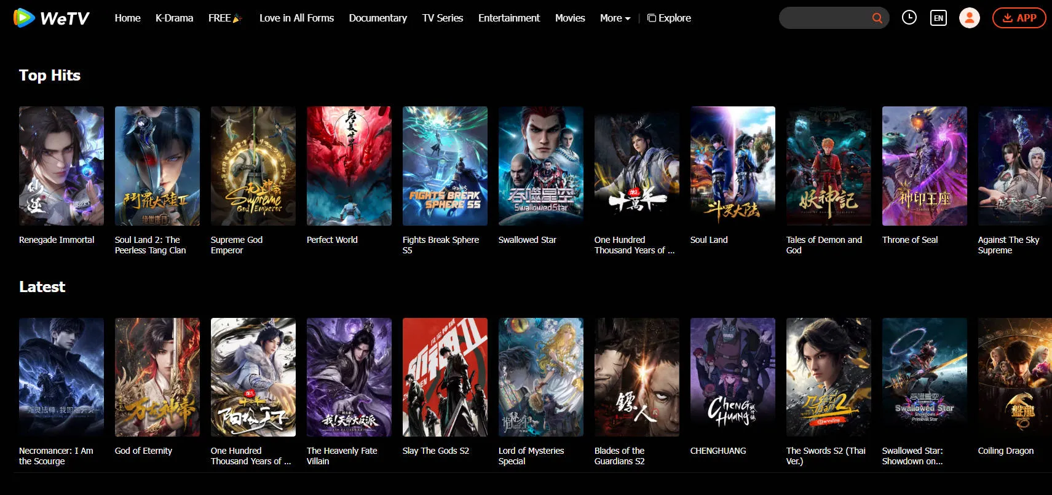This screenshot has width=1052, height=495.
Task: Click Necromancer: I Am the Scourge title
Action: (x=56, y=456)
